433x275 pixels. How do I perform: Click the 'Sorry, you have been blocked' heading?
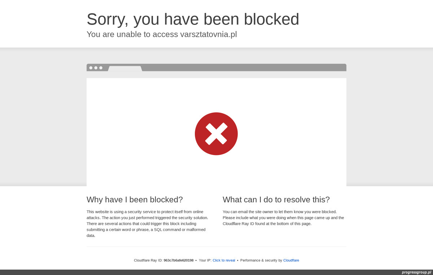coord(193,19)
